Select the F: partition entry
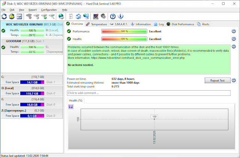The width and height of the screenshot is (240, 158). (x=32, y=102)
